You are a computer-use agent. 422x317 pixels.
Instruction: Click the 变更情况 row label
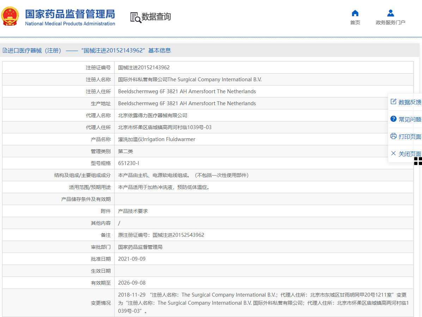(101, 303)
